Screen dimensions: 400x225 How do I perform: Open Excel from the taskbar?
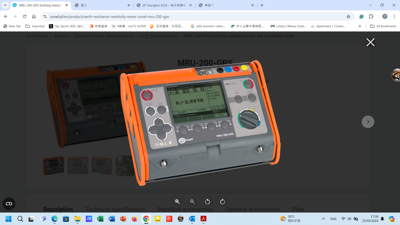[x=100, y=219]
